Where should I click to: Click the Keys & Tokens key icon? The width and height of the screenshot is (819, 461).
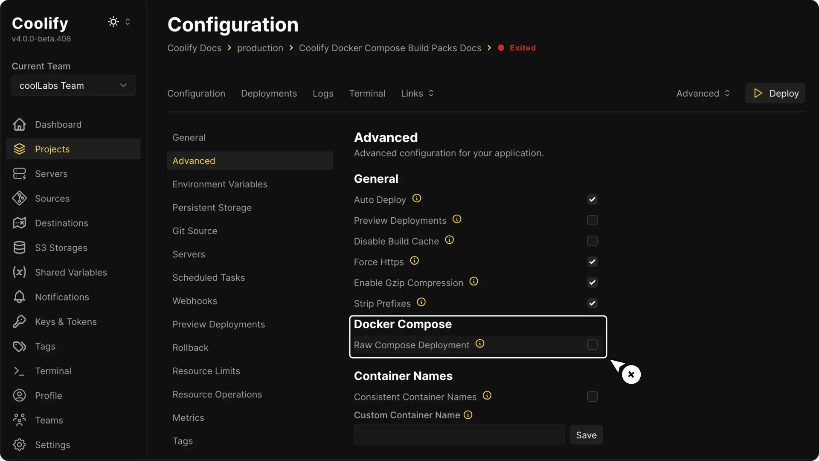pos(19,321)
